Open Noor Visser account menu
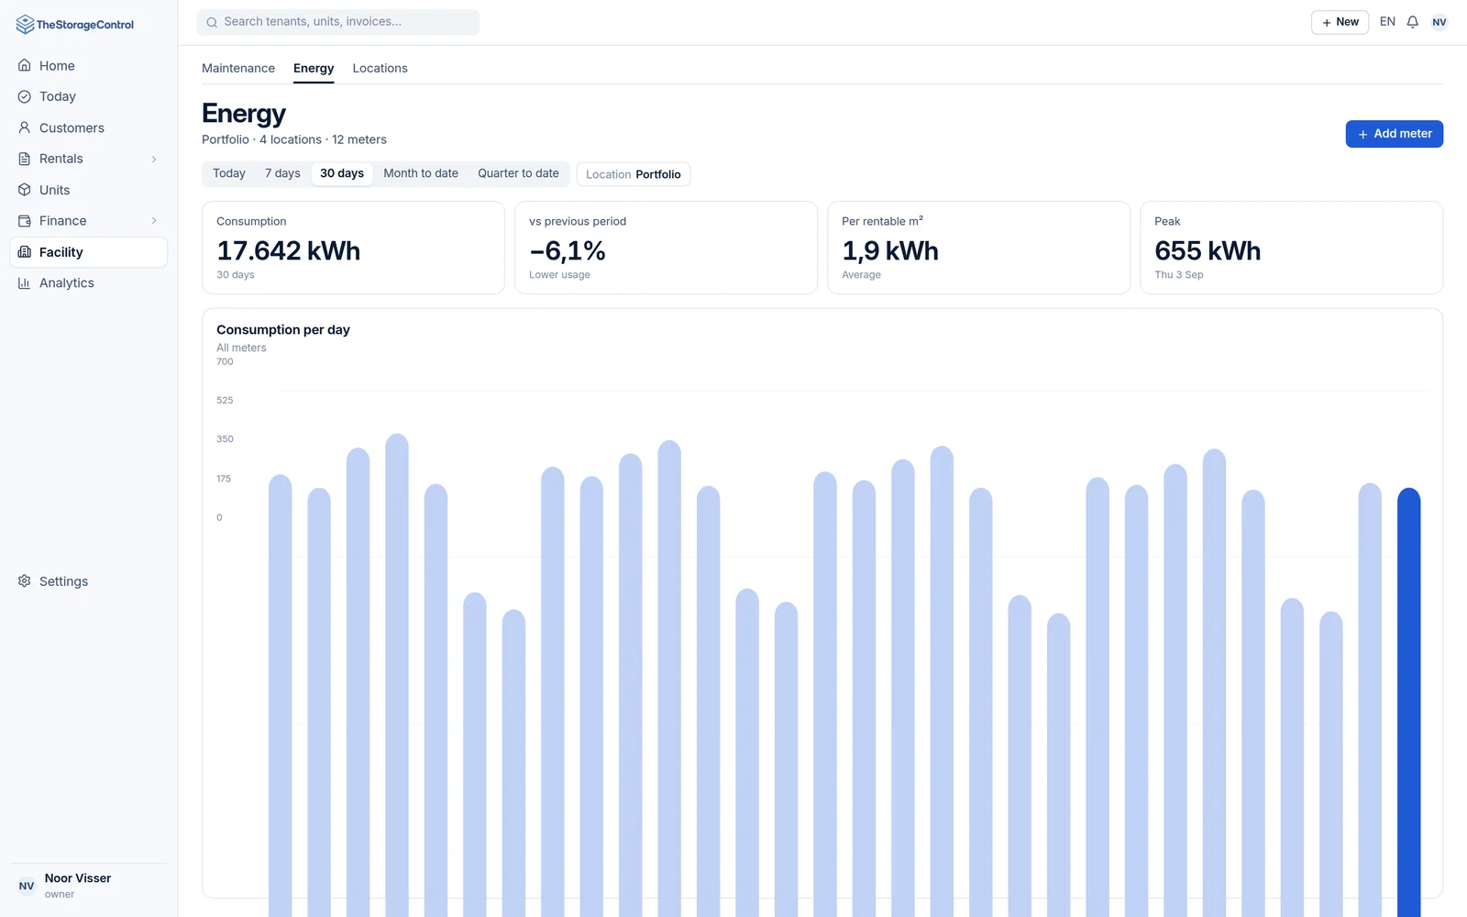Screen dimensions: 1467x917 (x=88, y=886)
